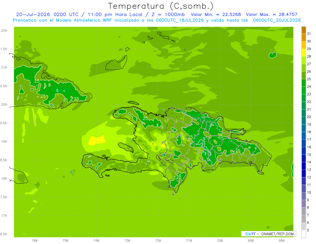Pick the teal colorbar segment between 19 and 20
Screen dimensions: 316x244
(304, 121)
